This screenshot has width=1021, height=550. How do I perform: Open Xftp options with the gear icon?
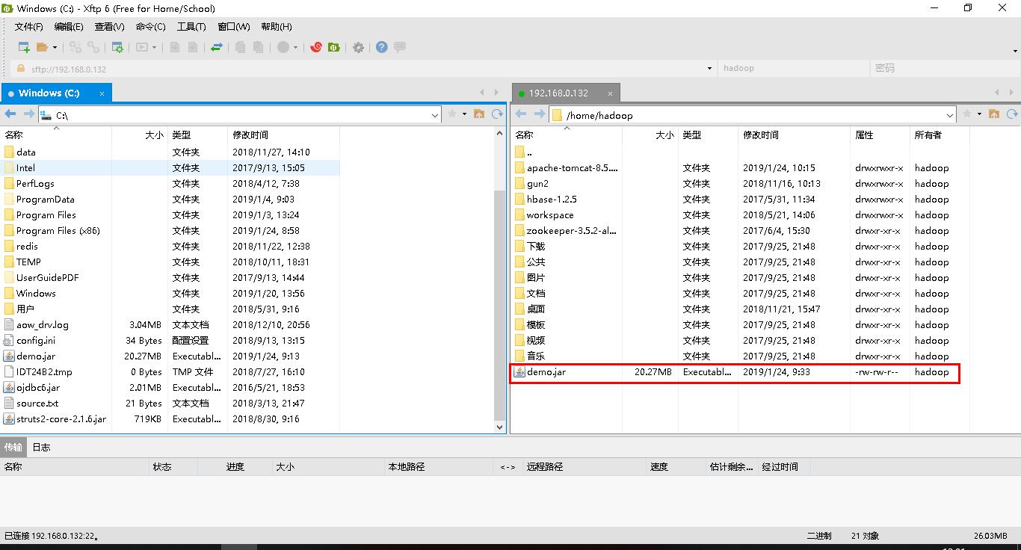point(358,47)
